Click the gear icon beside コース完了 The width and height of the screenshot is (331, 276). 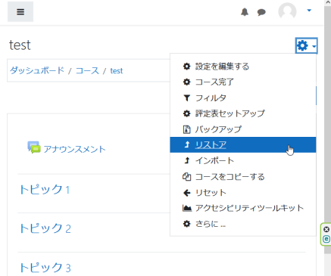pos(186,82)
